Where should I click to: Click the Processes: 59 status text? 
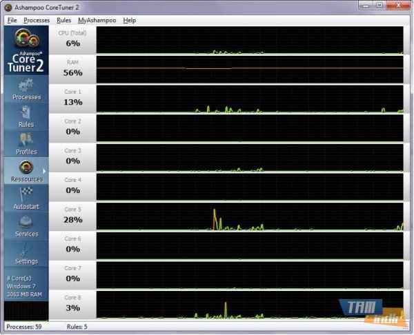[x=24, y=327]
